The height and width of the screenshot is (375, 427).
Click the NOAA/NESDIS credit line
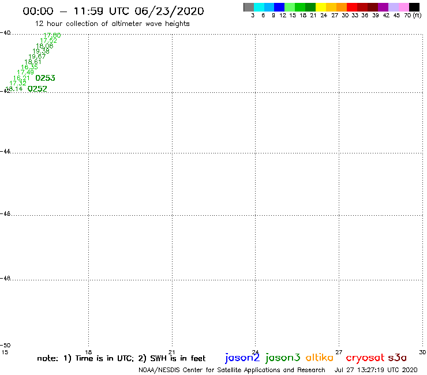[x=232, y=370]
